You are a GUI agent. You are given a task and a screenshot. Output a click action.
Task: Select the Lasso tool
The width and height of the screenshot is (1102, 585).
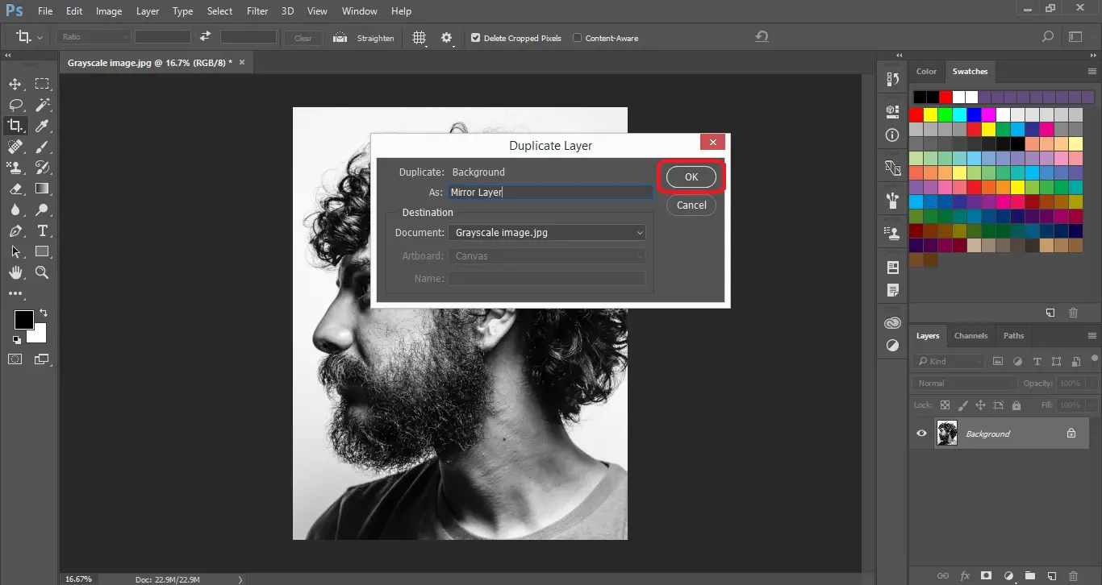pos(15,105)
